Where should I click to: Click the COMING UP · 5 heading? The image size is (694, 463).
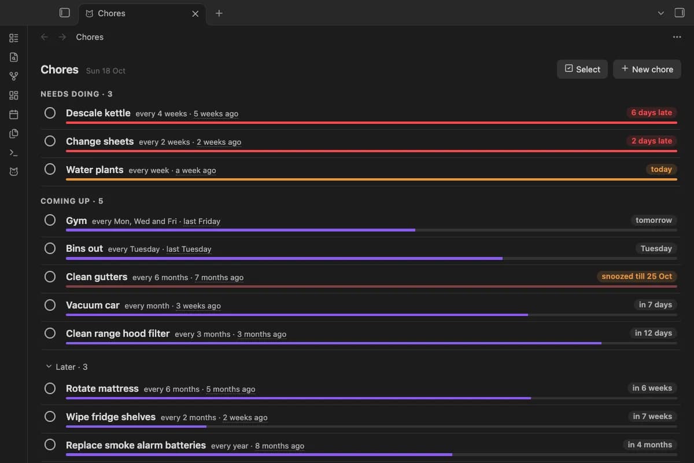(72, 201)
